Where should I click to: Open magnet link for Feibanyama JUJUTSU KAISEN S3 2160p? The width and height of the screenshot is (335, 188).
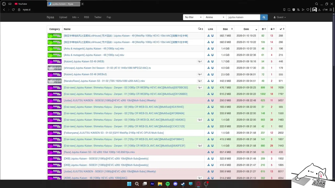[x=213, y=133]
